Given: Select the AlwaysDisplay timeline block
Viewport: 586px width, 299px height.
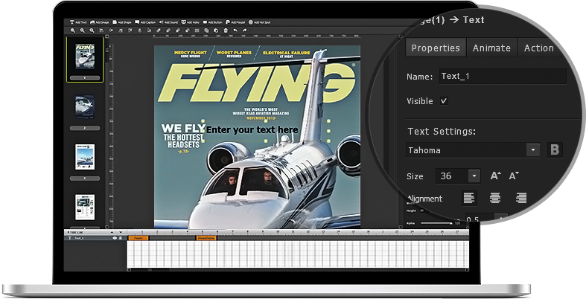Looking at the screenshot, I should point(206,238).
